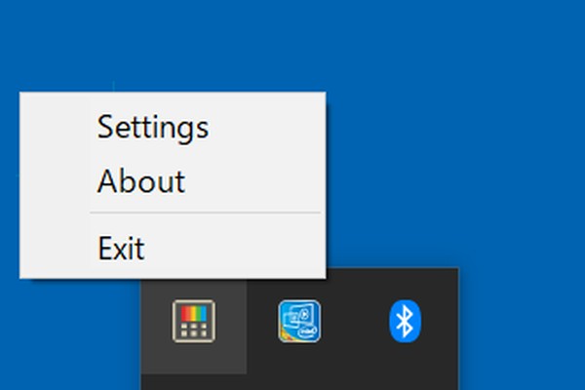Select the rainbow-colored PowerToys icon

click(x=194, y=321)
